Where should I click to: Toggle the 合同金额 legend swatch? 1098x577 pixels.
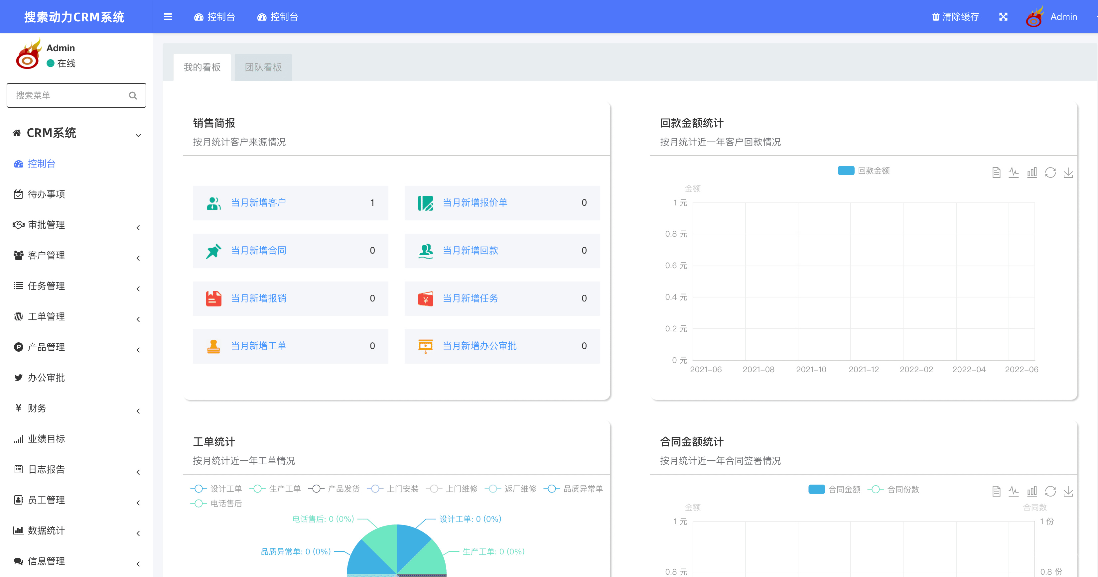click(816, 489)
